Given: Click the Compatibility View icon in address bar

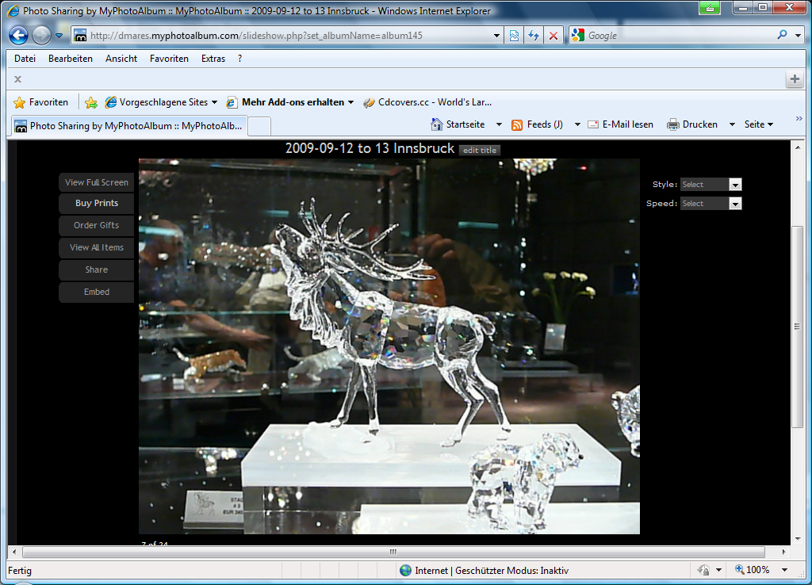Looking at the screenshot, I should coord(515,36).
